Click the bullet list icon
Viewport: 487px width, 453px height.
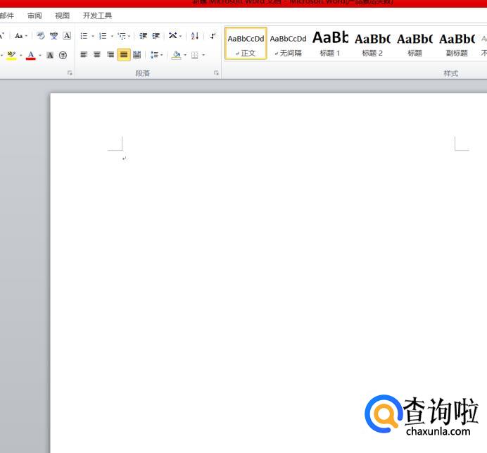click(84, 36)
